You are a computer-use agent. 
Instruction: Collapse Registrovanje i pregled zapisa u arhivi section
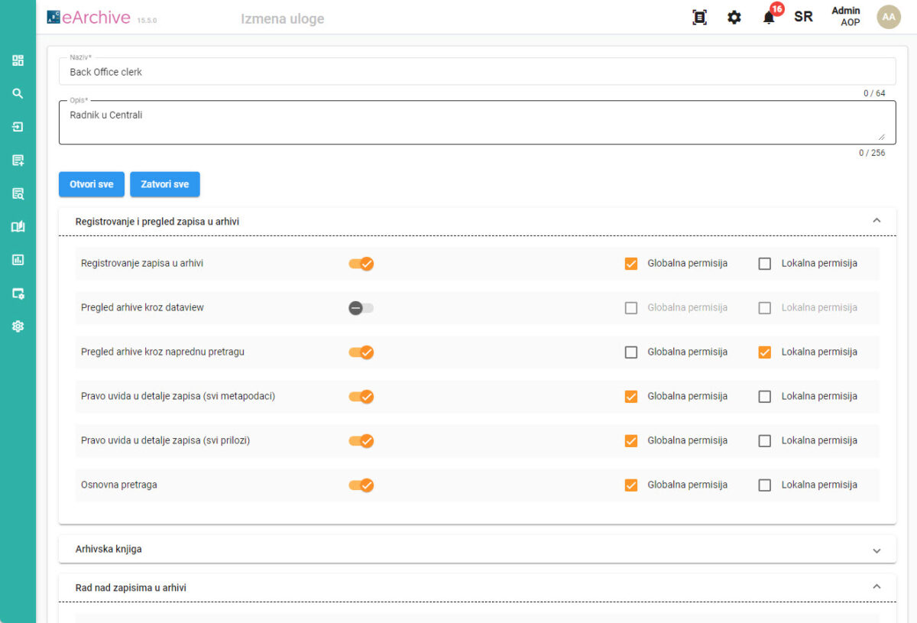876,221
